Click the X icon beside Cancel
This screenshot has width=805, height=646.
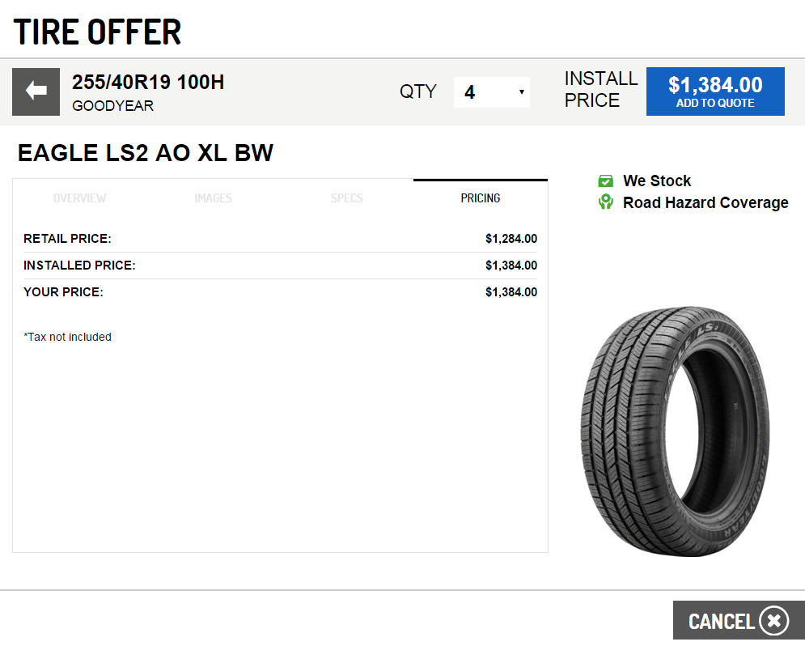tap(773, 621)
